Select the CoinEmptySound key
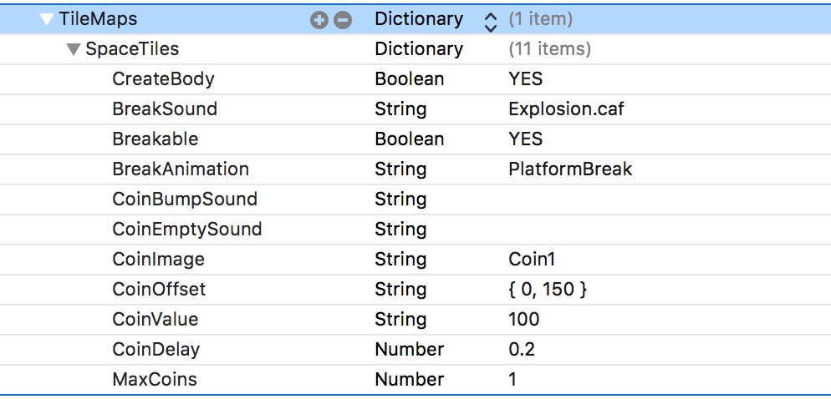Screen dimensions: 831x399 coord(186,230)
